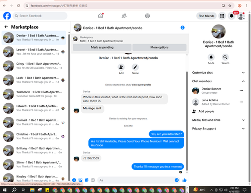
Task: Open the conversation information icon
Action: pyautogui.click(x=182, y=28)
